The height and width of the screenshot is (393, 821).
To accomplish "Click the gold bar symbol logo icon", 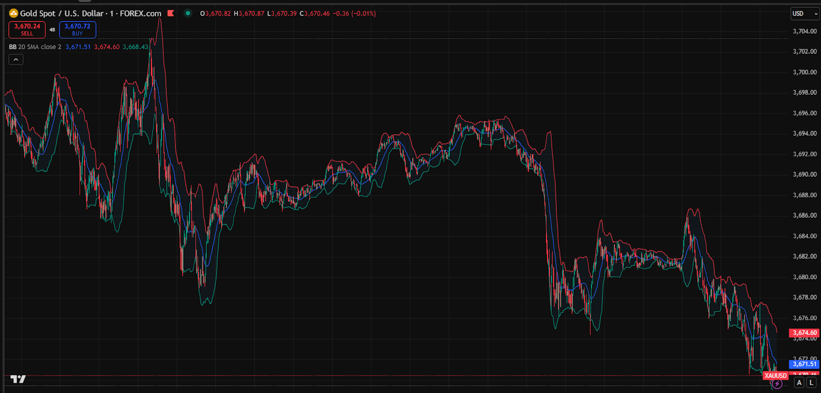I will pyautogui.click(x=14, y=13).
